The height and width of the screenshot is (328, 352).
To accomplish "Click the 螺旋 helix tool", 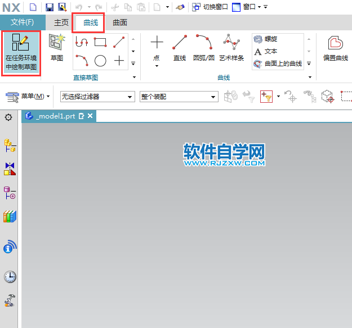I will (x=266, y=39).
